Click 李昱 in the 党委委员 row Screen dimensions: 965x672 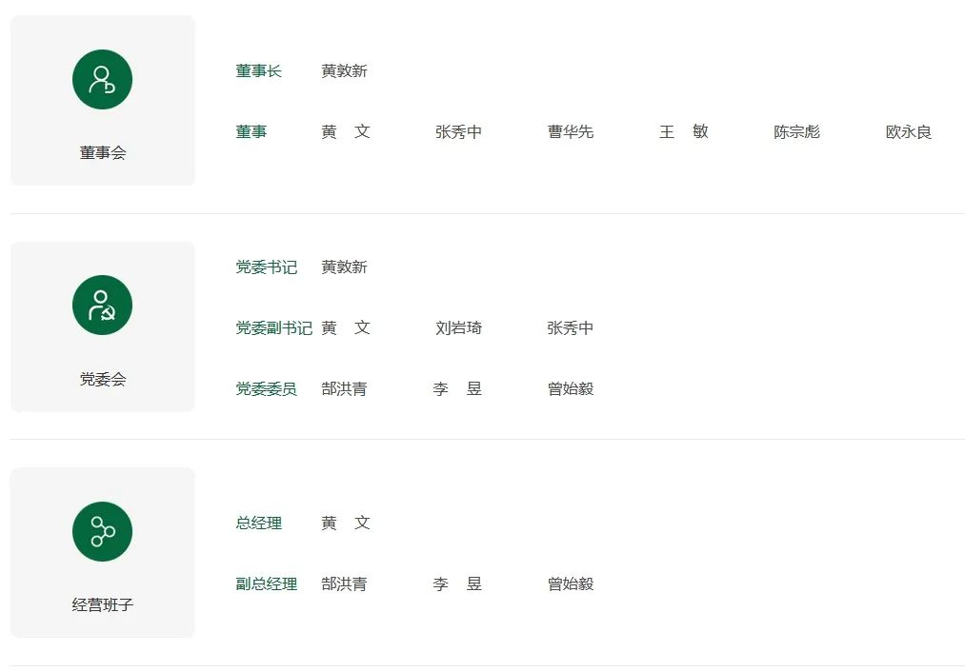pyautogui.click(x=457, y=388)
